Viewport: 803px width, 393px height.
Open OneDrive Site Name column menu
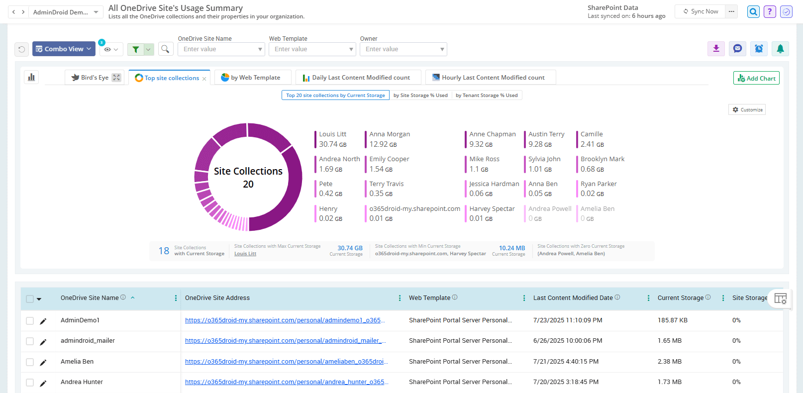point(176,298)
